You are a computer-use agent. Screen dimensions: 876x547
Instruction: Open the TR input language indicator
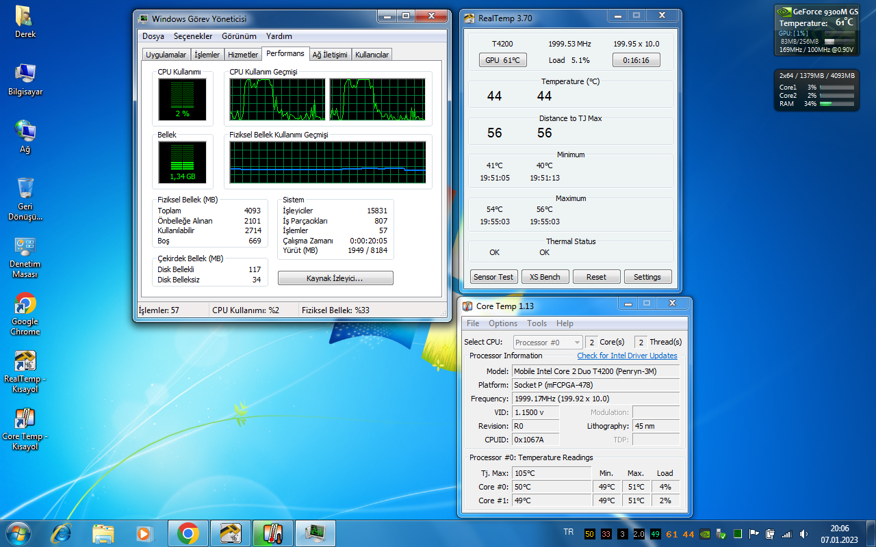[x=568, y=532]
